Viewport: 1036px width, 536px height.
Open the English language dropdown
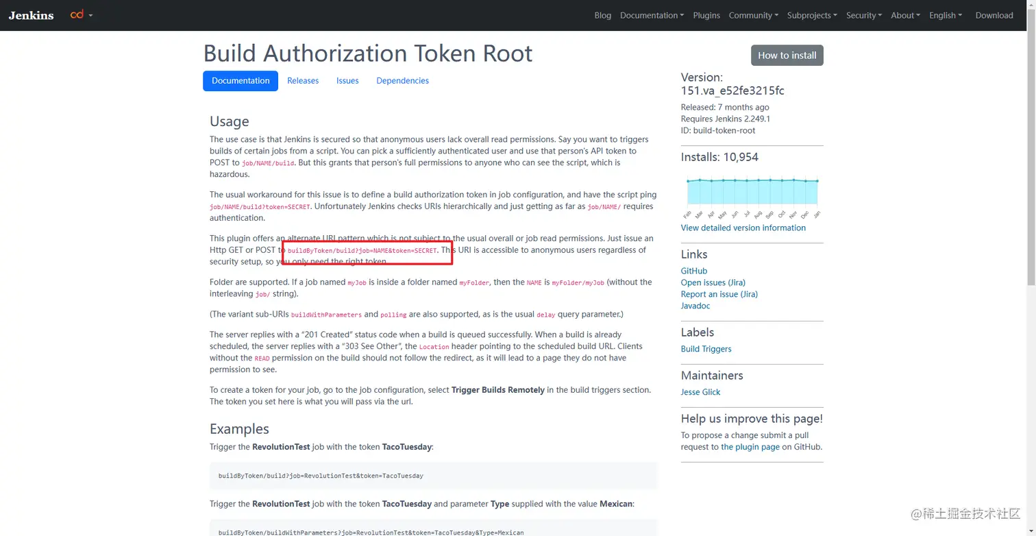pyautogui.click(x=946, y=15)
